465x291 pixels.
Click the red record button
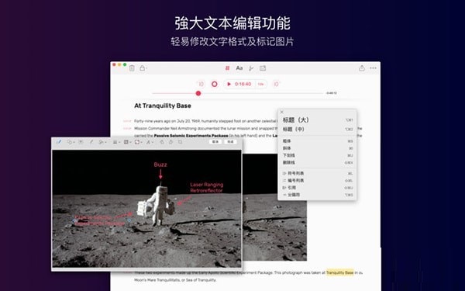pos(215,84)
